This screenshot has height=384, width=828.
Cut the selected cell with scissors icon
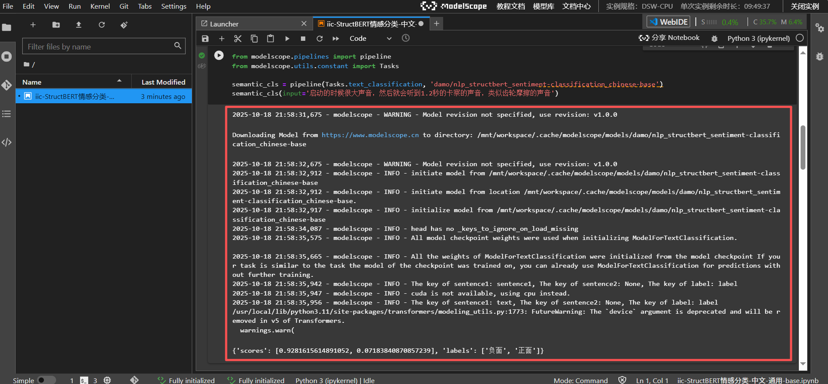point(238,39)
